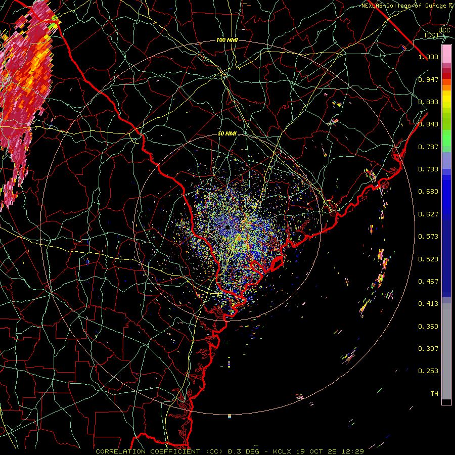Click the 50 NMI range ring label
The height and width of the screenshot is (455, 455).
click(227, 134)
